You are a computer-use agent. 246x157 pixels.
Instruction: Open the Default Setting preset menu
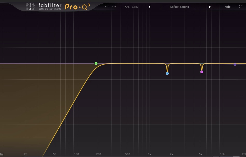coord(179,7)
